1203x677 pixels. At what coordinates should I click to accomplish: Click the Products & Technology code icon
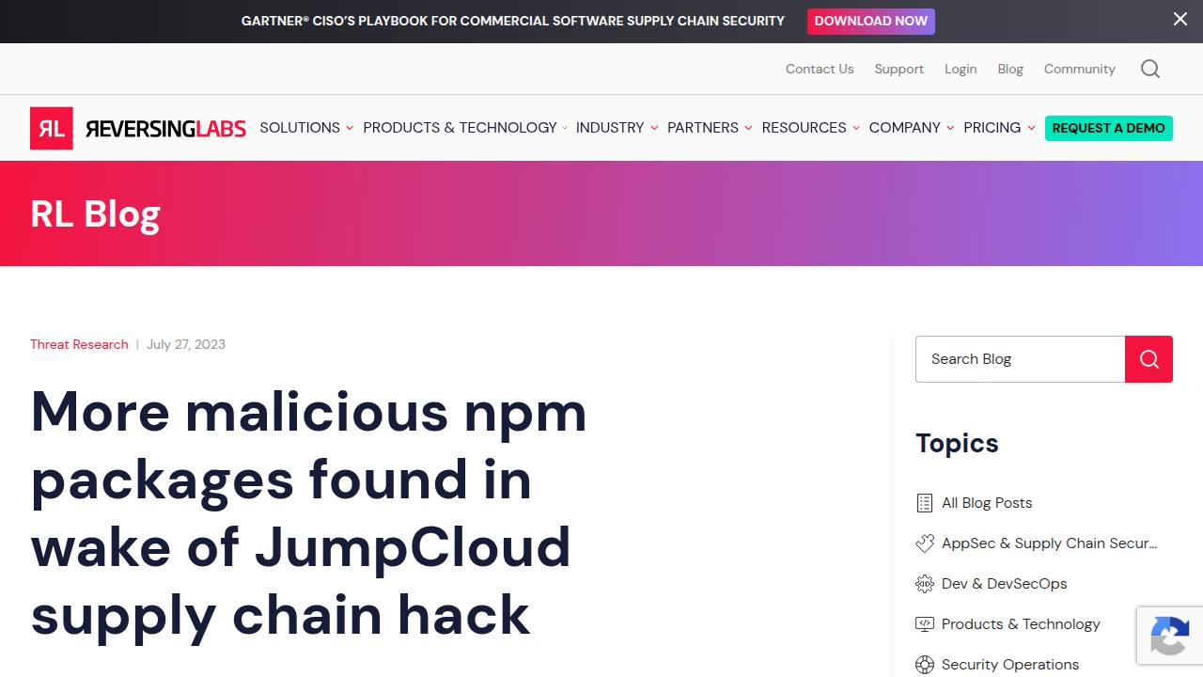click(x=925, y=624)
